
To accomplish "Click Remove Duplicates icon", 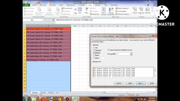I will pyautogui.click(x=111, y=11).
